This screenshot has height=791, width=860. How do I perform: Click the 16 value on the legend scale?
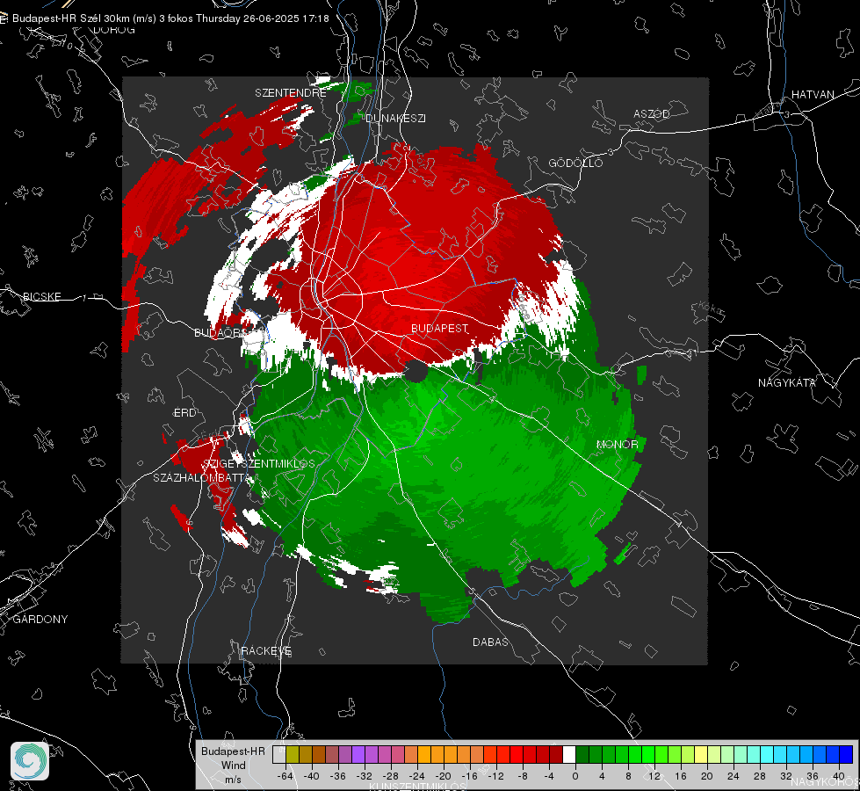681,776
